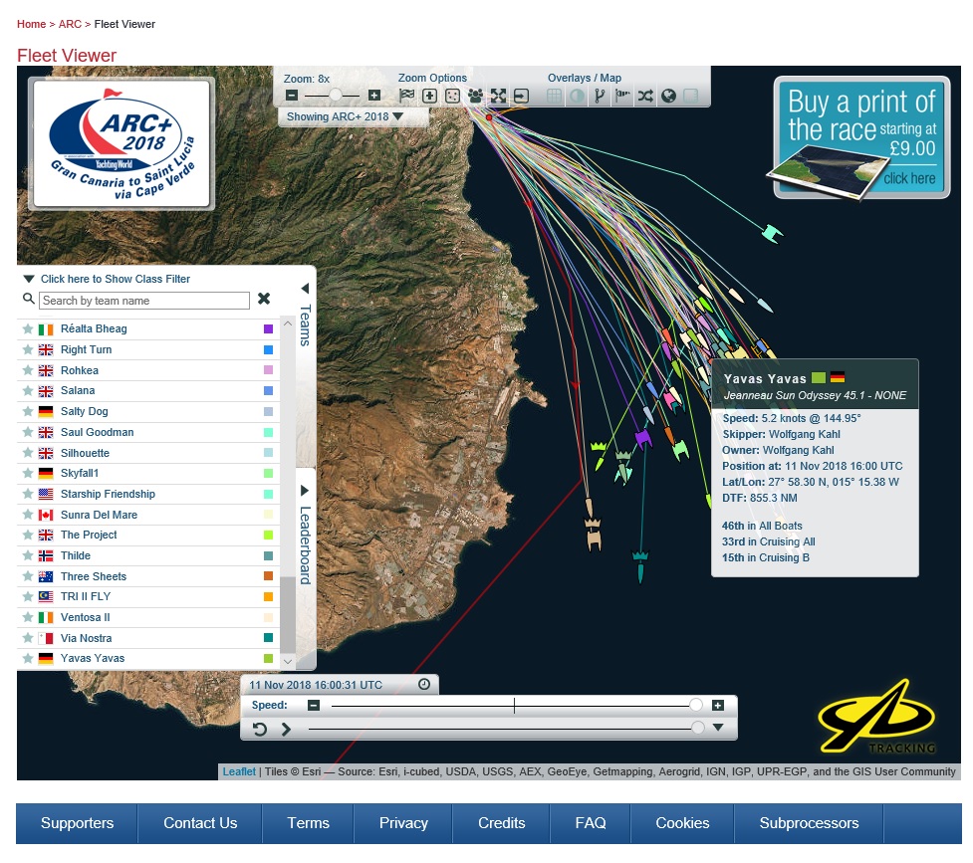Click the dotted selection zoom icon
The image size is (973, 863).
pos(453,96)
